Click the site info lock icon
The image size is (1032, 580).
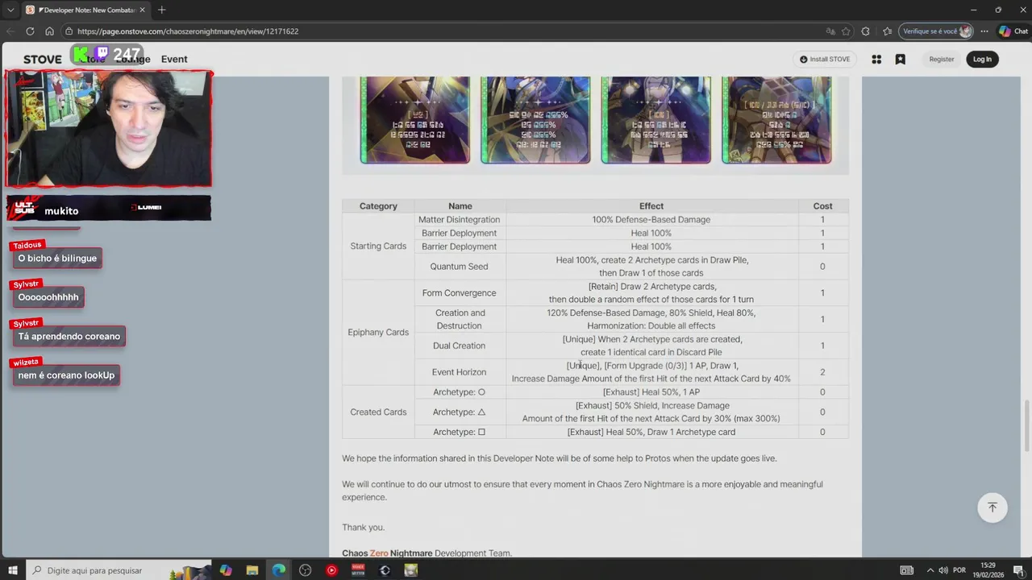tap(71, 31)
